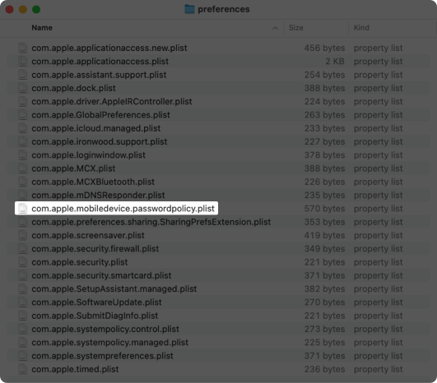
Task: Select com.apple.SubmitDiagInfo.plist file name
Action: point(95,316)
